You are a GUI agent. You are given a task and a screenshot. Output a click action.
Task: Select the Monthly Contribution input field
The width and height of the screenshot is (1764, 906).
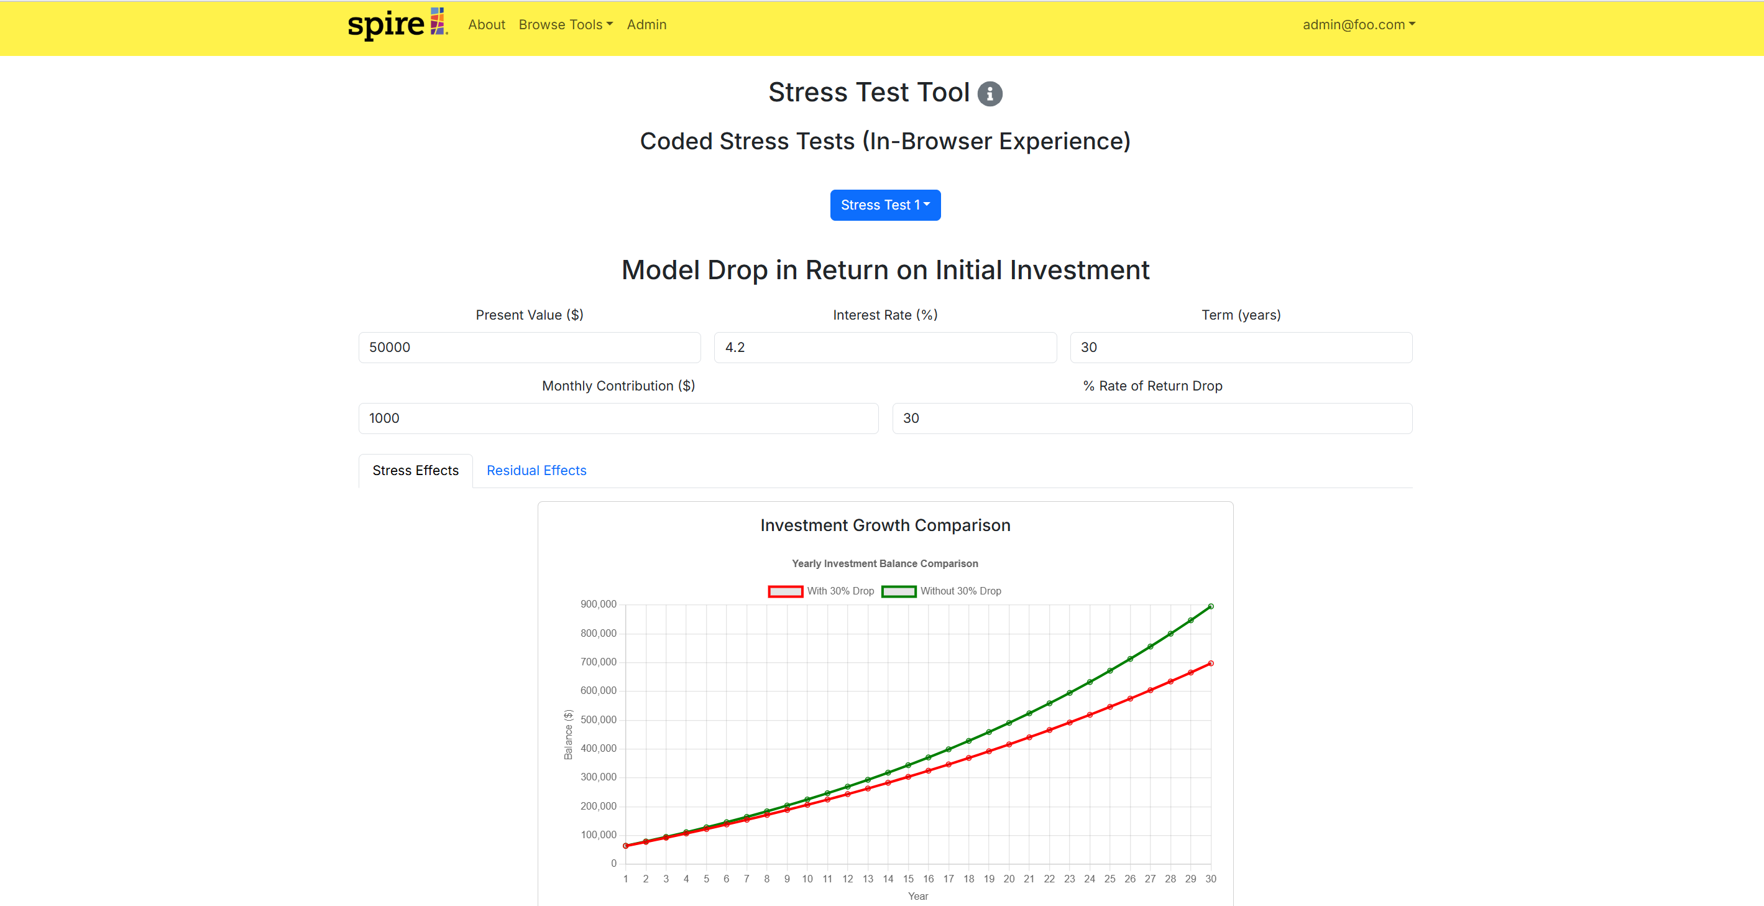click(x=618, y=418)
